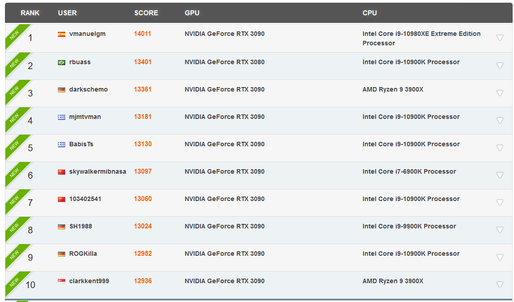Open user profile 103402541
This screenshot has width=514, height=302.
(x=85, y=199)
